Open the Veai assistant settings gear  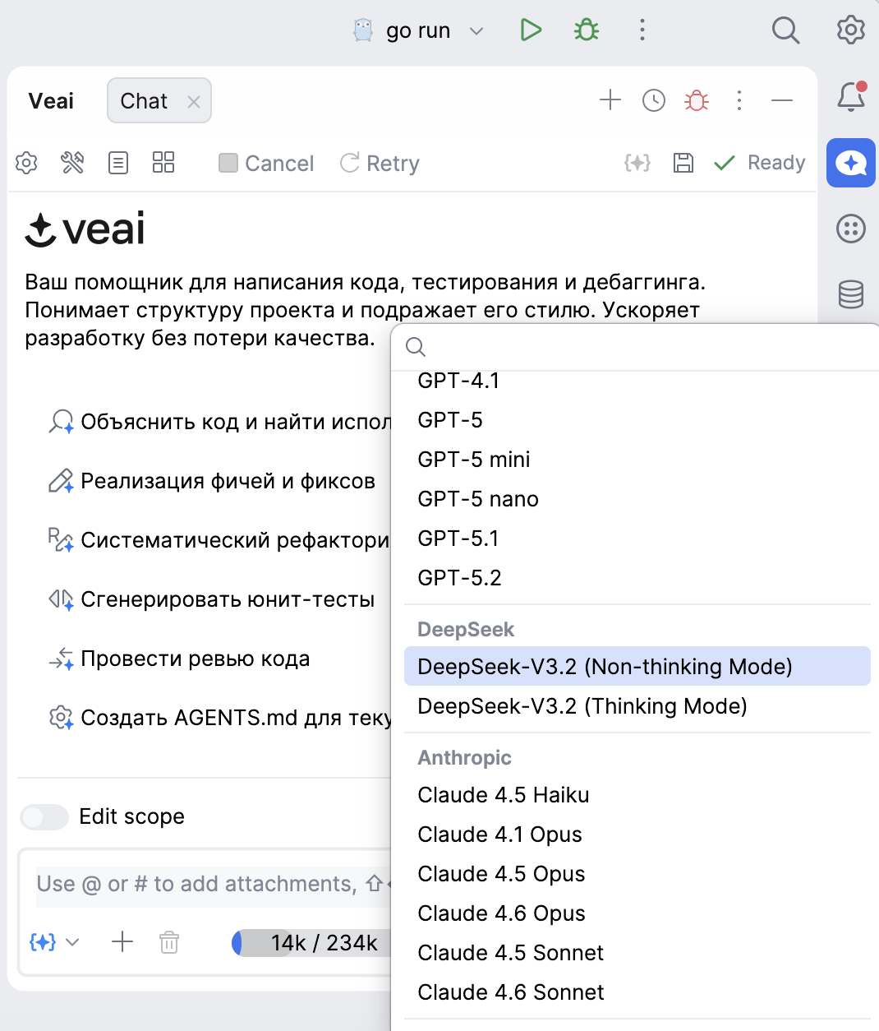click(25, 163)
